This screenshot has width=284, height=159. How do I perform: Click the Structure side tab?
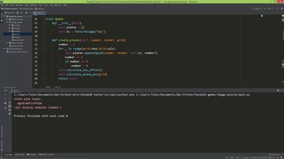(2, 131)
